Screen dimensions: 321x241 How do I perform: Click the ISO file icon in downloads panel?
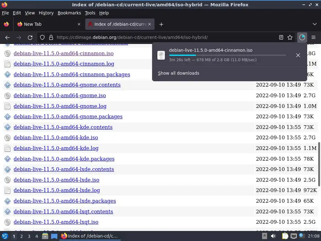161,55
